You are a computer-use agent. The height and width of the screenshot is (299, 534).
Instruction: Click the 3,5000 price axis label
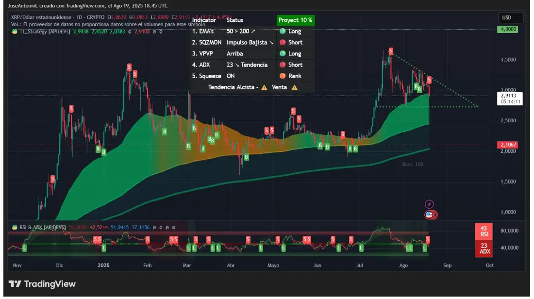pyautogui.click(x=508, y=60)
